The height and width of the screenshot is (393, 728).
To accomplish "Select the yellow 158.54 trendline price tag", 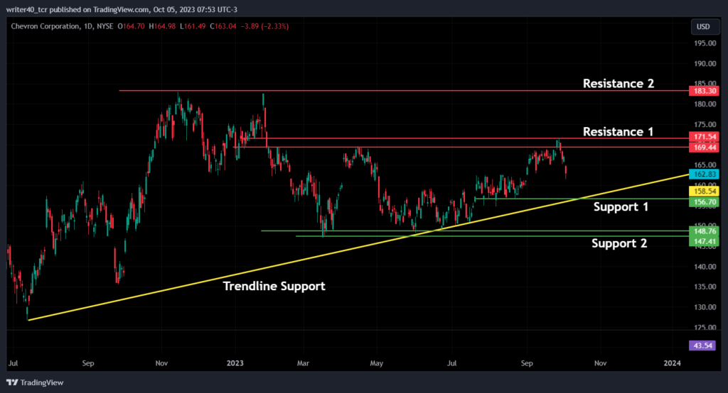I will [704, 191].
